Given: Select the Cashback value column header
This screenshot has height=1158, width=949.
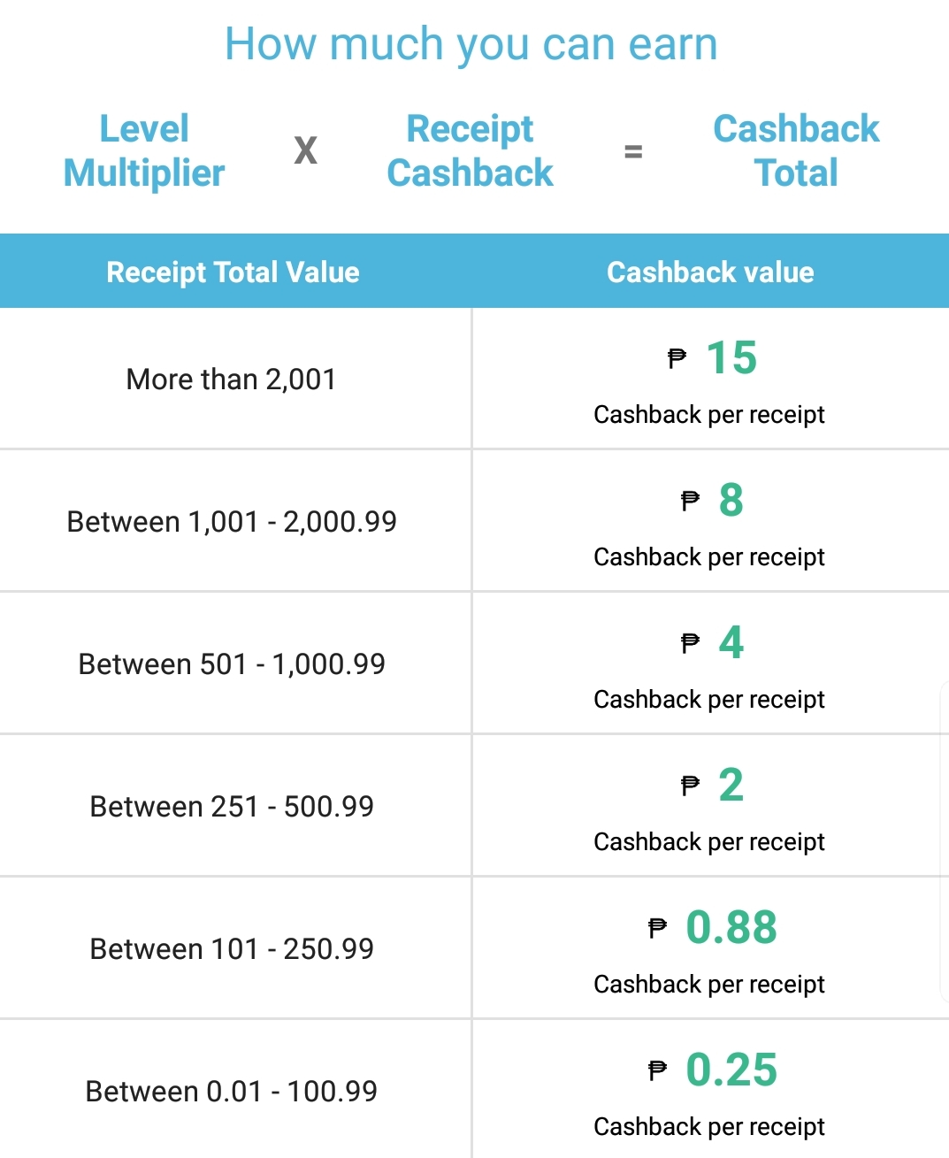Looking at the screenshot, I should [710, 272].
